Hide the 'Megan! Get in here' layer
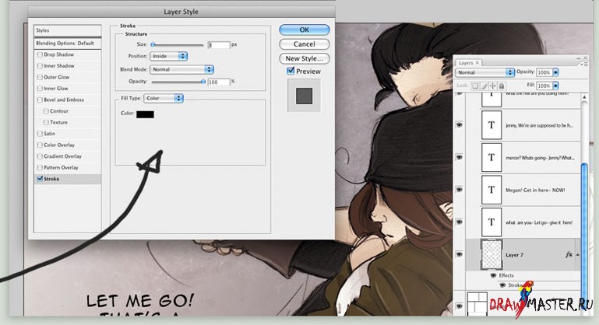The image size is (599, 325). coord(460,190)
